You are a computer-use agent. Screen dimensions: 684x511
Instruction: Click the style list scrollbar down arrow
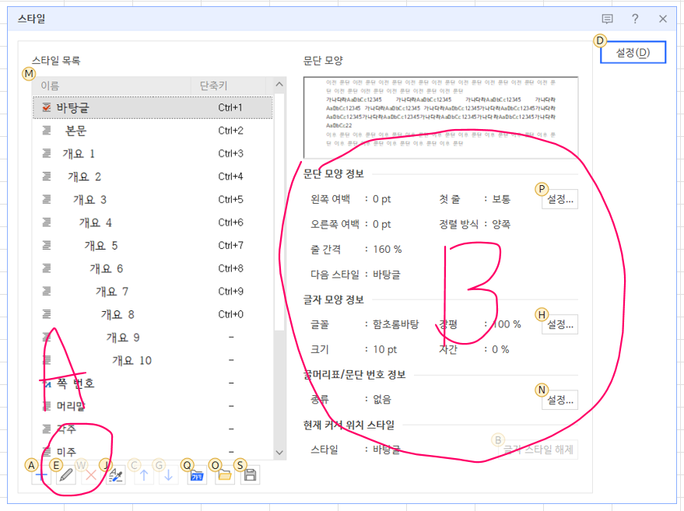(x=280, y=452)
